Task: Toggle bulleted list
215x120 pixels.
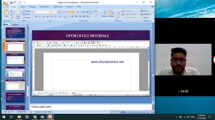Action: click(x=73, y=12)
